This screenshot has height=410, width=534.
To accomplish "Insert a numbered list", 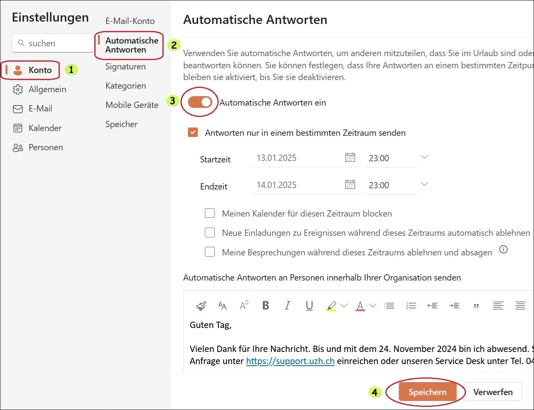I will tap(411, 306).
